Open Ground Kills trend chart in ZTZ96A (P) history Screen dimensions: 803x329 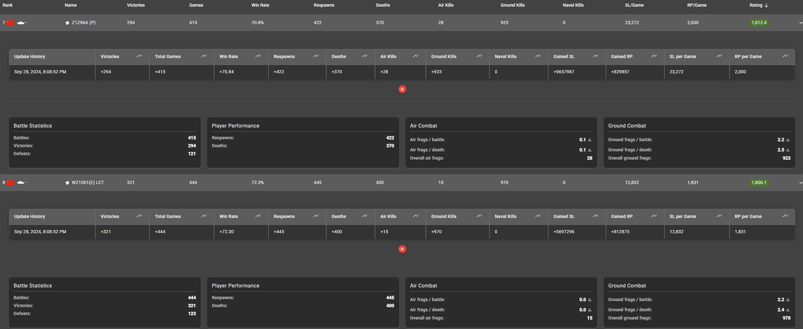479,56
